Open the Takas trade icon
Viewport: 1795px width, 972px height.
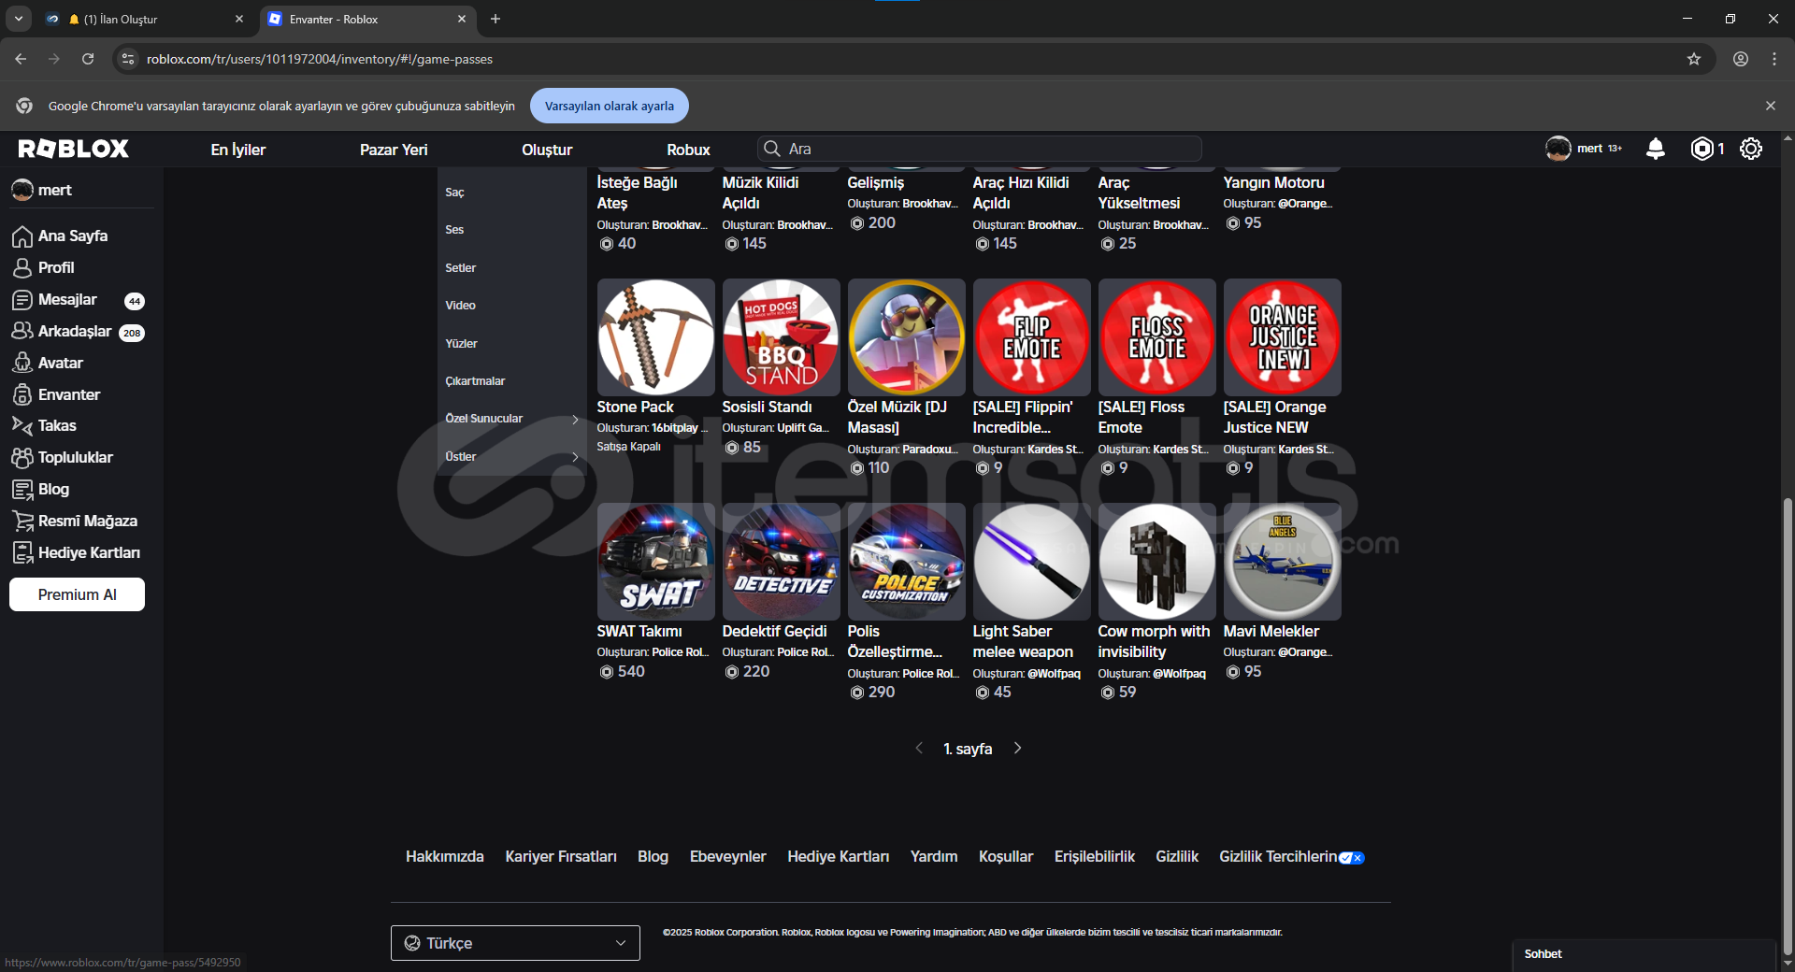coord(22,426)
